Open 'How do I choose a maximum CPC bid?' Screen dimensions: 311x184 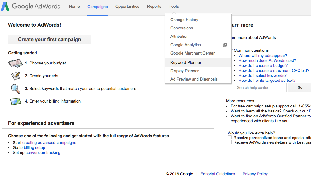(274, 71)
